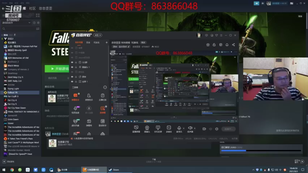Click the 扬声器 speaker icon
The image size is (308, 173).
point(190,129)
